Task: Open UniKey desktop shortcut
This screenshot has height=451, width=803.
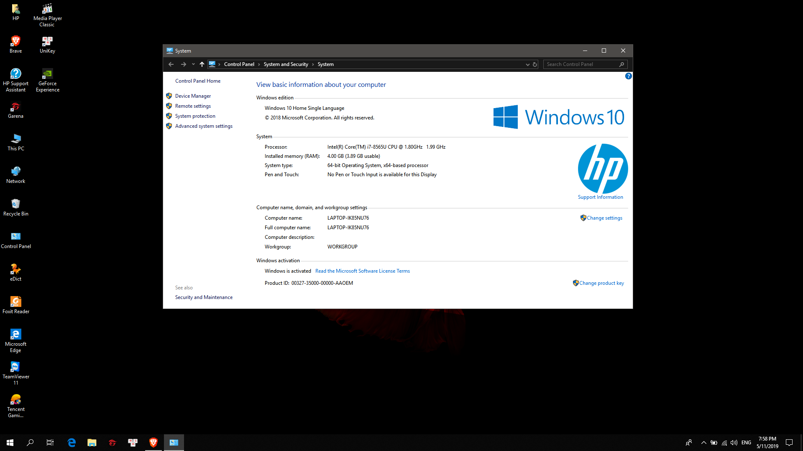Action: coord(47,45)
